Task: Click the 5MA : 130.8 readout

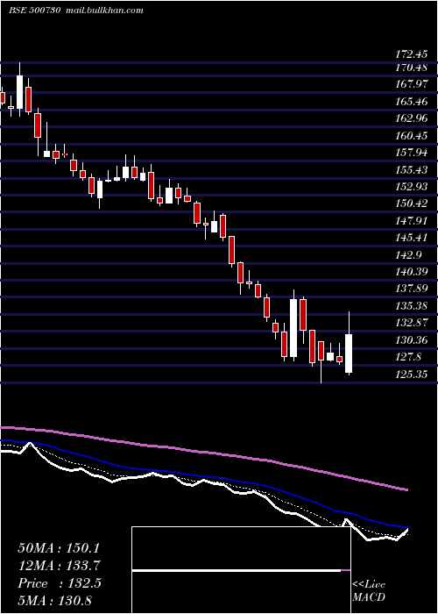Action: 54,600
